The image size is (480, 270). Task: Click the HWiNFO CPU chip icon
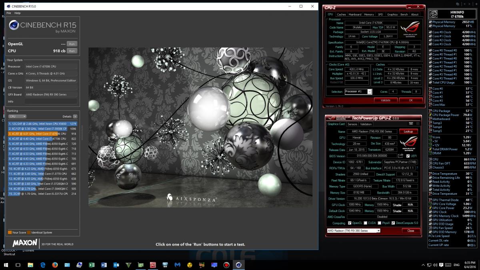point(433,14)
